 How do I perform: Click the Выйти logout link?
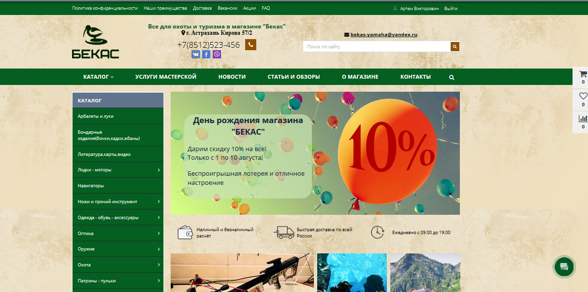point(451,8)
